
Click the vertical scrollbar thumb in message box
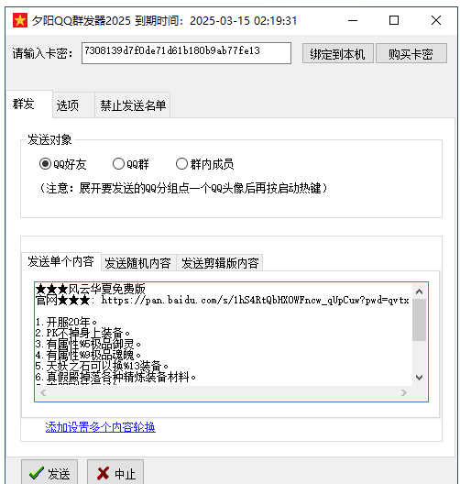coord(420,320)
